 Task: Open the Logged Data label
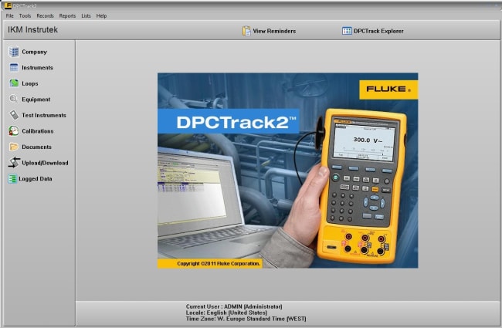(x=36, y=179)
